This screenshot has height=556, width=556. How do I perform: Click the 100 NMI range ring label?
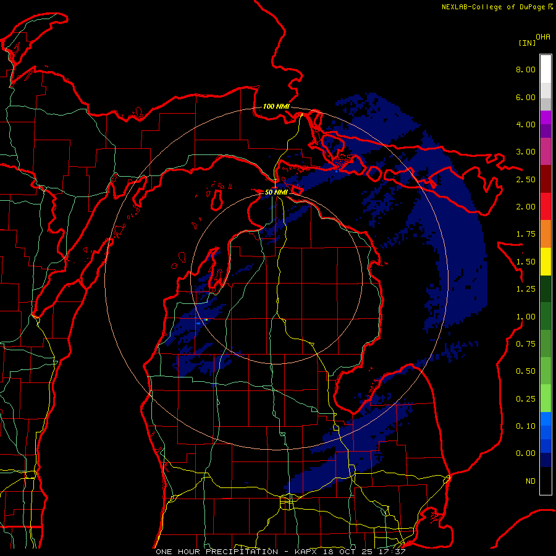(276, 106)
